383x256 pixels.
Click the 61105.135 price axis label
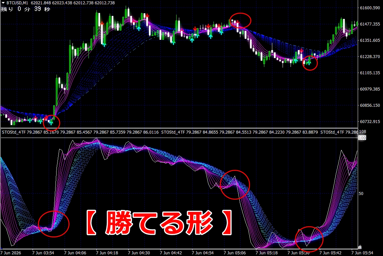(370, 73)
